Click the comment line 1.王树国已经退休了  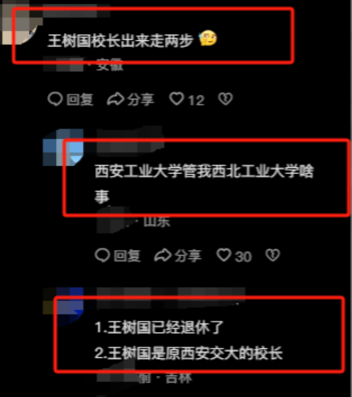(x=159, y=327)
